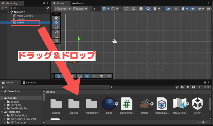Expand the cannon asset sub-sprites
This screenshot has height=126, width=213.
click(152, 104)
